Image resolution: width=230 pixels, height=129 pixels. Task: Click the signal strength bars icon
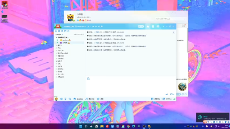[x=174, y=99]
